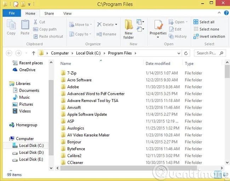This screenshot has height=181, width=230.
Task: Click Select all in the ribbon
Action: tap(204, 22)
